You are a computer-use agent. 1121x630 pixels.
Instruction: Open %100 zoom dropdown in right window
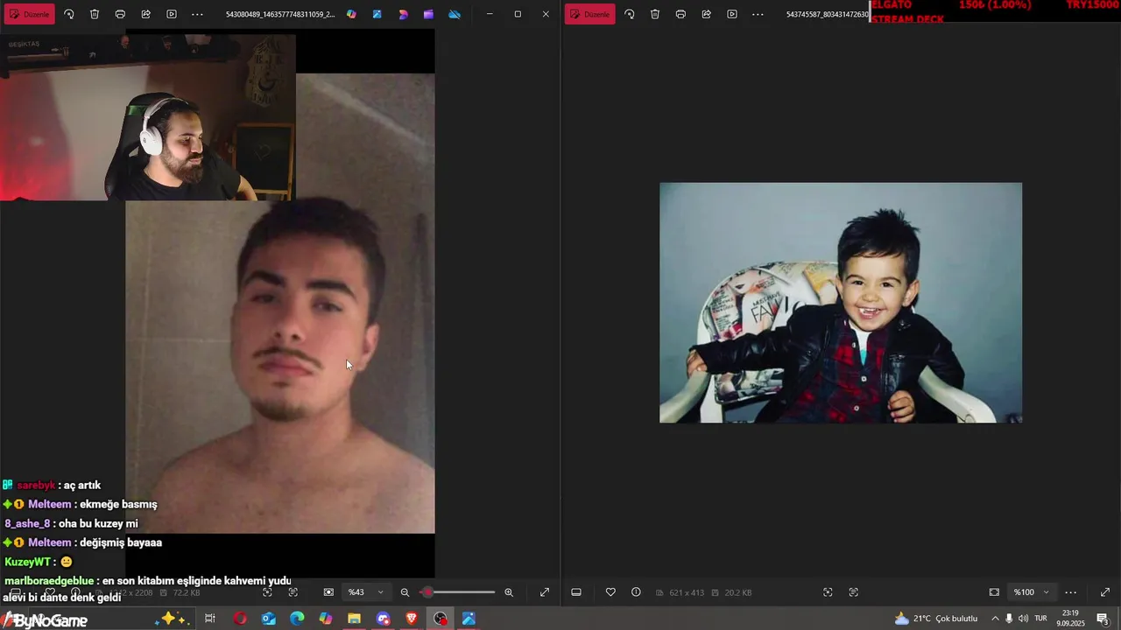point(1032,592)
